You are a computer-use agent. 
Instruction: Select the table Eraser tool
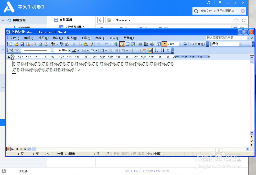[x=16, y=51]
